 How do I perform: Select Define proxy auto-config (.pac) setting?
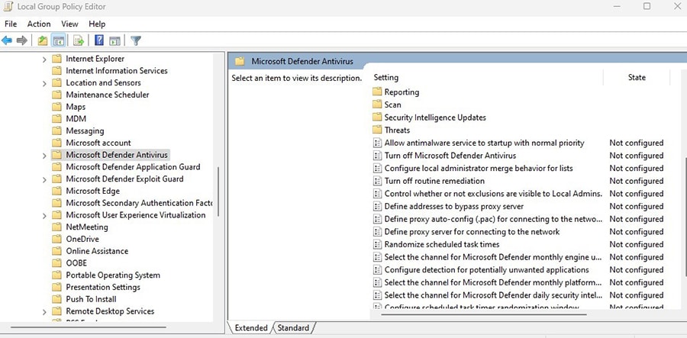(x=493, y=219)
